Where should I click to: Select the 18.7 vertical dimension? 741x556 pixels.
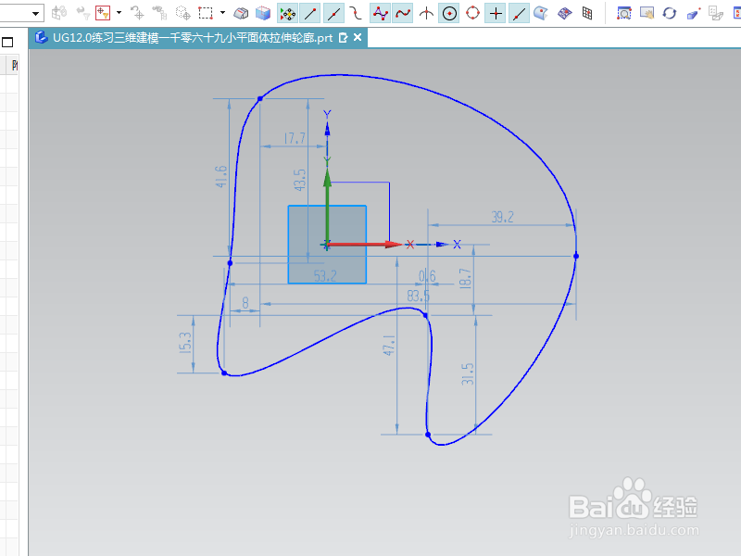click(466, 279)
